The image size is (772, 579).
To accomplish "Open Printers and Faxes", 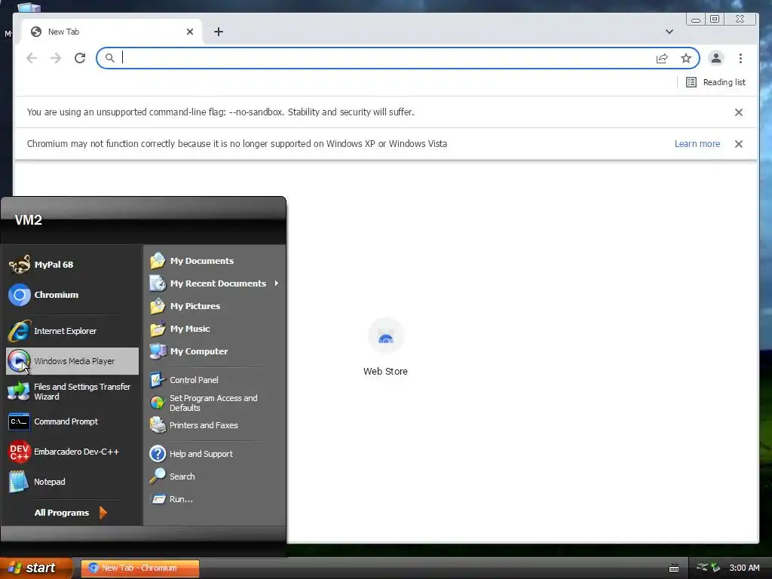I will pyautogui.click(x=215, y=425).
